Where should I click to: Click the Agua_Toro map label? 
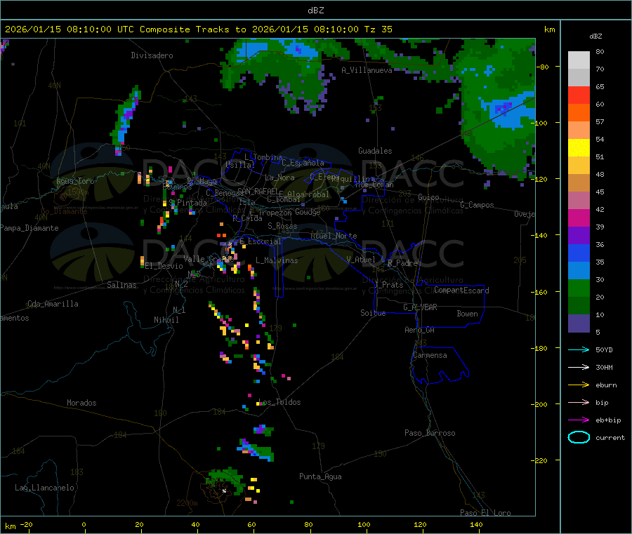pos(75,181)
